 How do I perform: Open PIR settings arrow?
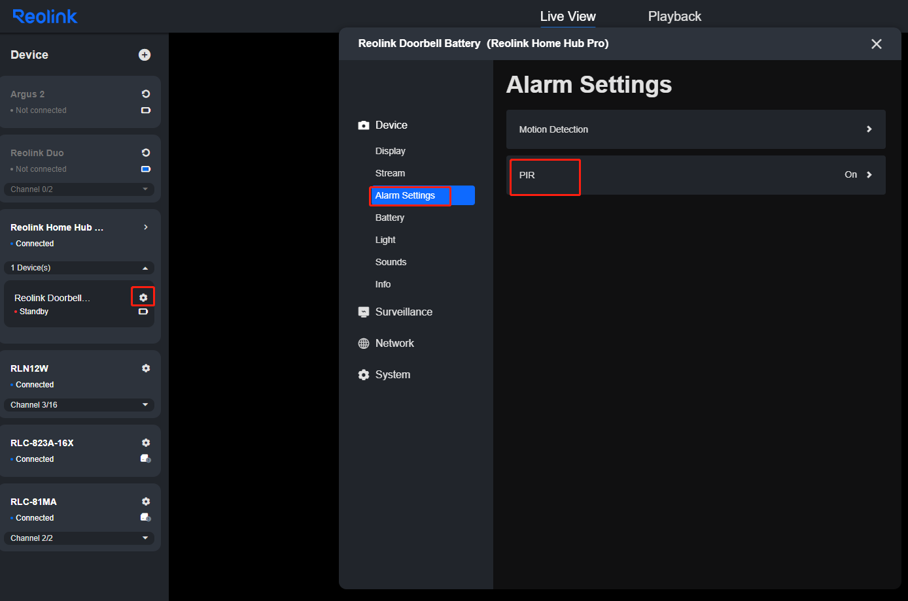pos(869,174)
